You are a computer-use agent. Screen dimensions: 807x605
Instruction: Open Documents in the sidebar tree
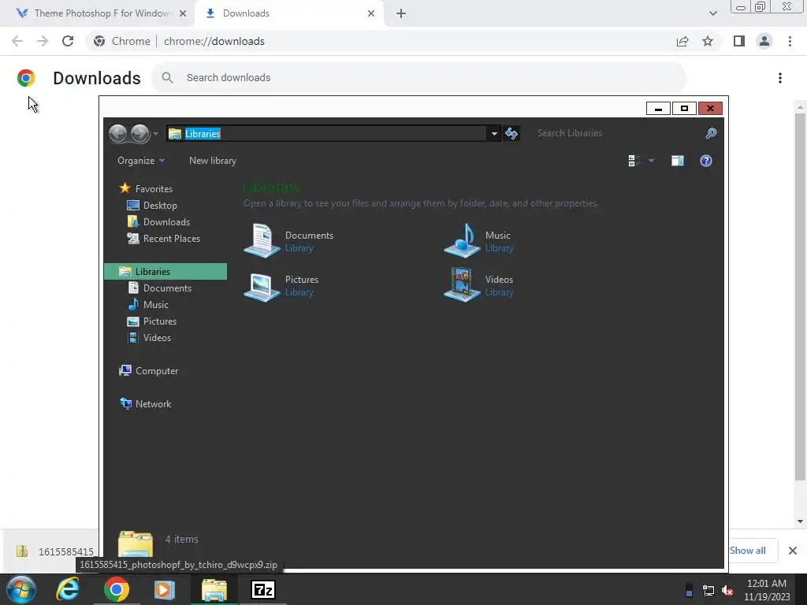point(167,288)
